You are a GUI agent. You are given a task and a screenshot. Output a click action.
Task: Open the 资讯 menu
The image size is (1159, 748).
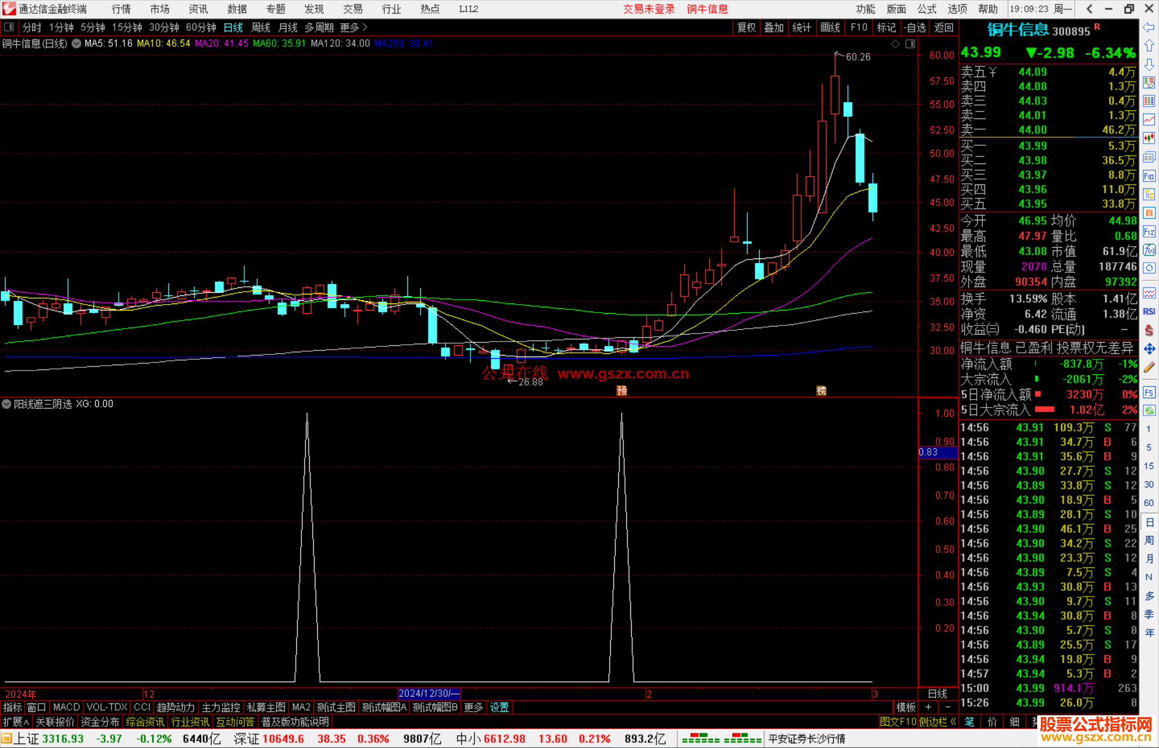pyautogui.click(x=198, y=9)
